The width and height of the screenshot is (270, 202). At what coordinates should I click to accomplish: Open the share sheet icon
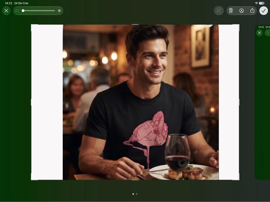coord(252,11)
